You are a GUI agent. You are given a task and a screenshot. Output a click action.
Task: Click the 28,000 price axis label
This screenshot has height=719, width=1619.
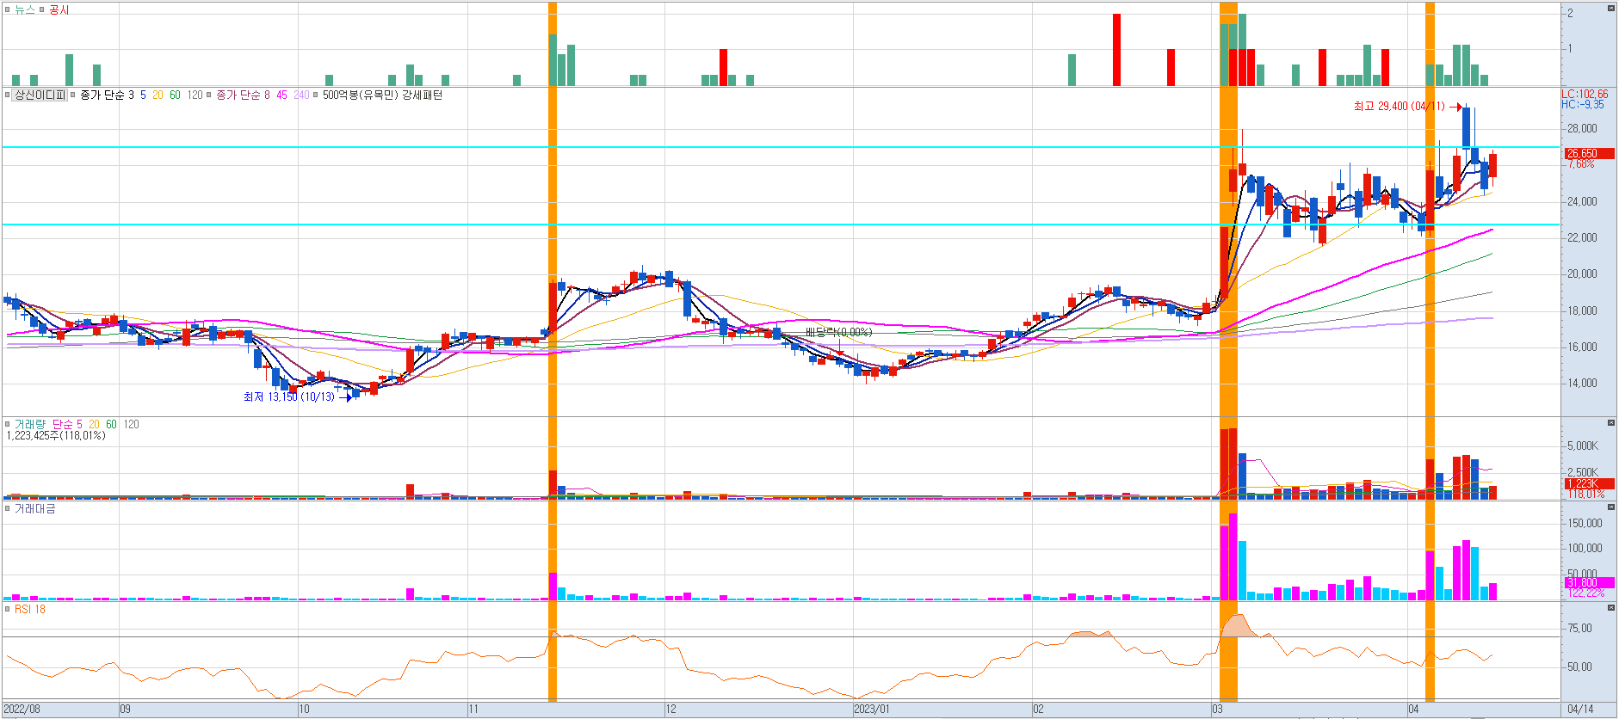1582,128
